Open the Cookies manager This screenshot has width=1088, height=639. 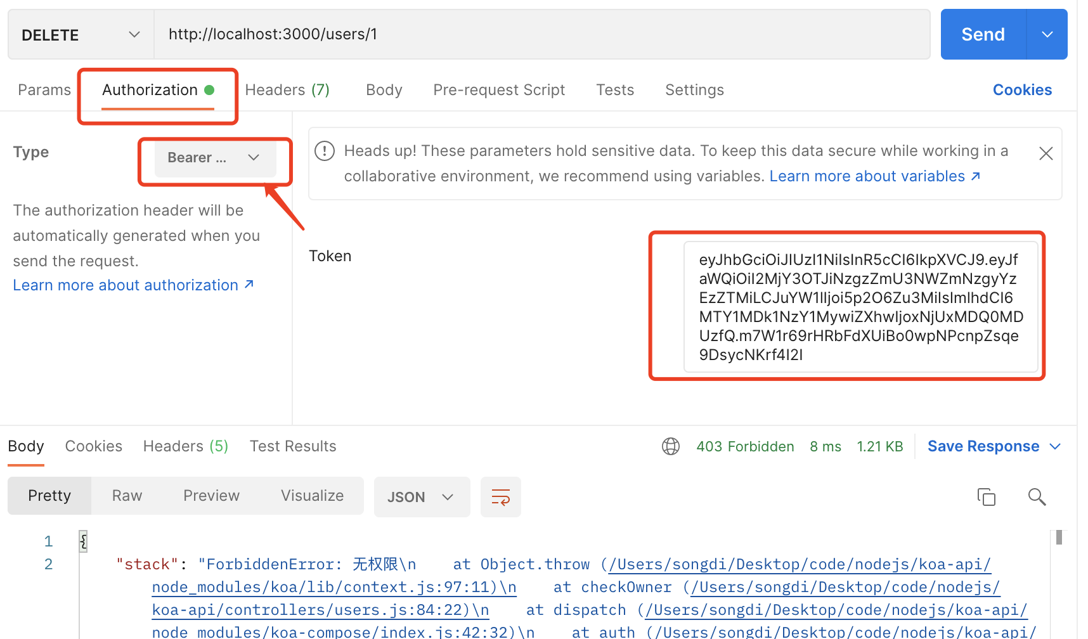pyautogui.click(x=1021, y=89)
